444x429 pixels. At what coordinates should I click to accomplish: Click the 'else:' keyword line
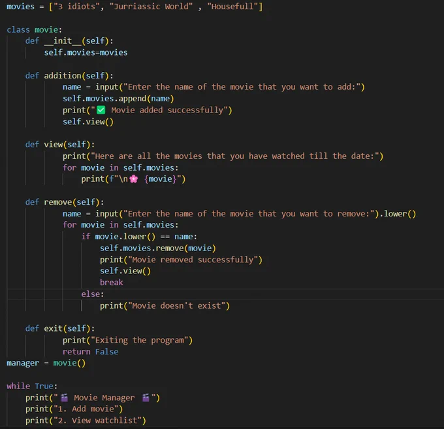point(93,294)
